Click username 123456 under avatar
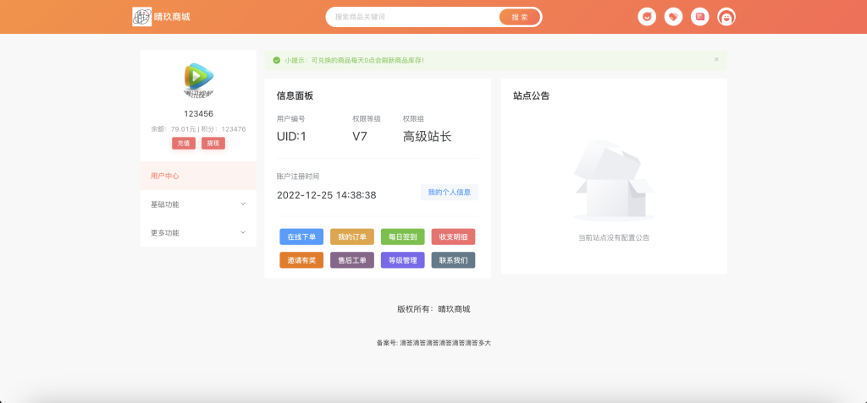The width and height of the screenshot is (867, 403). (198, 114)
